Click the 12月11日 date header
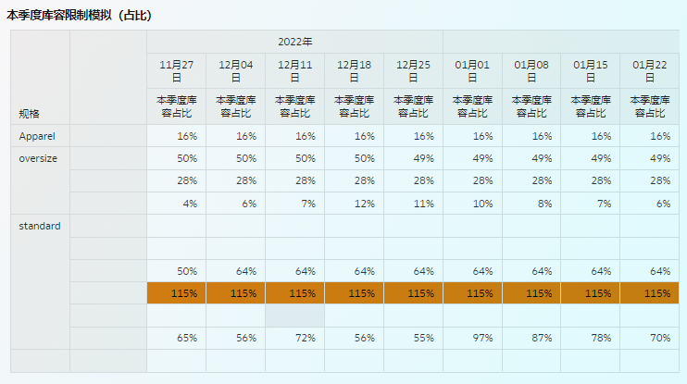This screenshot has width=687, height=384. tap(294, 71)
